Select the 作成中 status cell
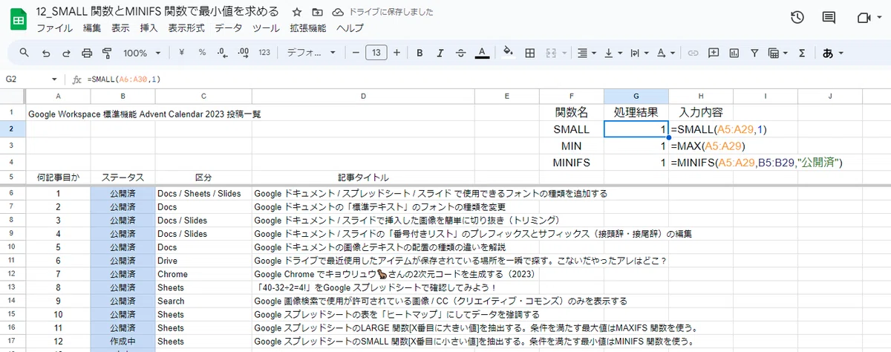 click(123, 342)
